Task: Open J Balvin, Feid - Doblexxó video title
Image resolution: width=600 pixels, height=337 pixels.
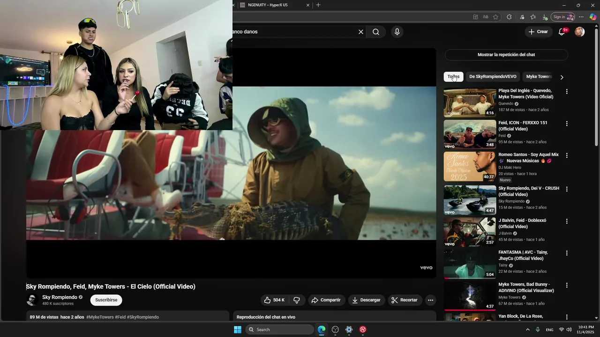Action: pyautogui.click(x=522, y=223)
